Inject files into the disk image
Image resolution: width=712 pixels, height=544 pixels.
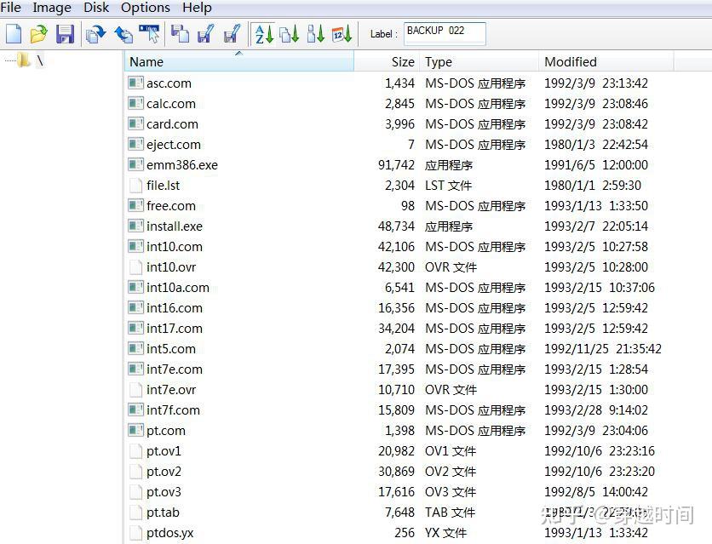(x=124, y=33)
